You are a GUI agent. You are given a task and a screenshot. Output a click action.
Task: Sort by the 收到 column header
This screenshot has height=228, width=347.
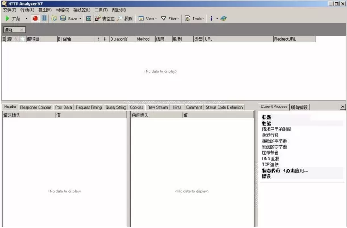pyautogui.click(x=182, y=39)
